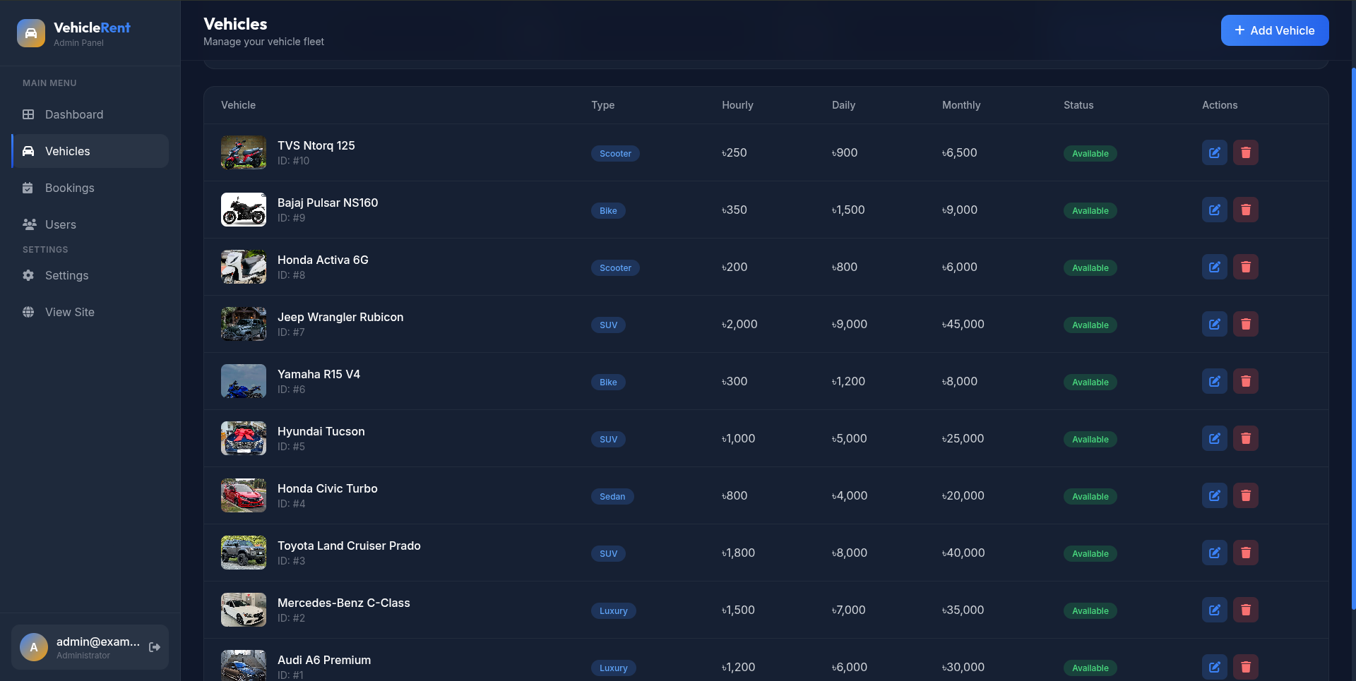Delete the Audi A6 Premium
Viewport: 1356px width, 681px height.
(x=1245, y=667)
